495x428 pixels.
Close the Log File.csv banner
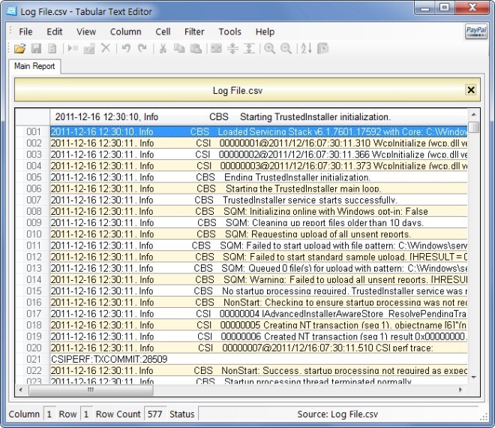pyautogui.click(x=471, y=90)
